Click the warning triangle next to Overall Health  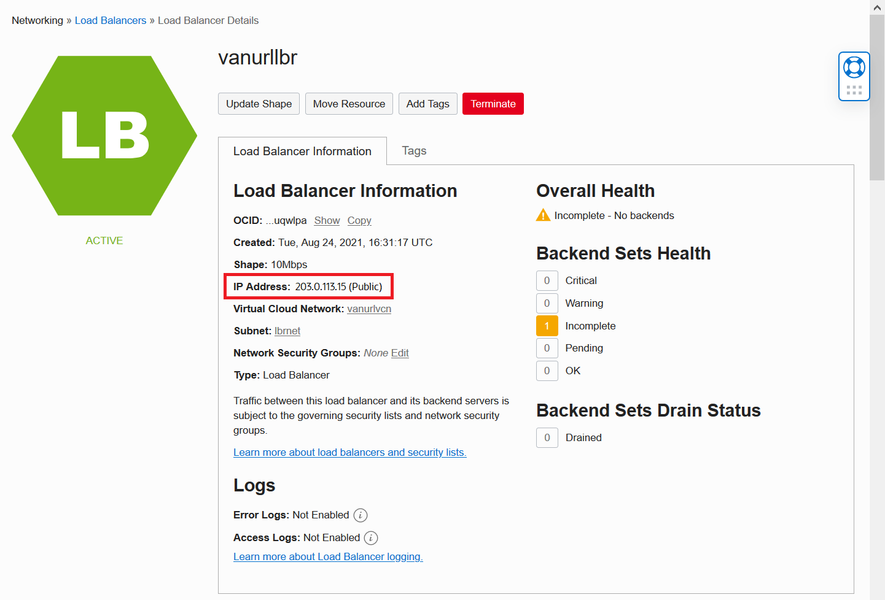543,215
